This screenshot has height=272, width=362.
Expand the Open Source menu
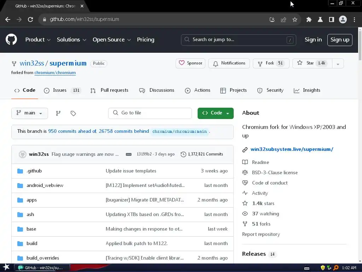112,40
